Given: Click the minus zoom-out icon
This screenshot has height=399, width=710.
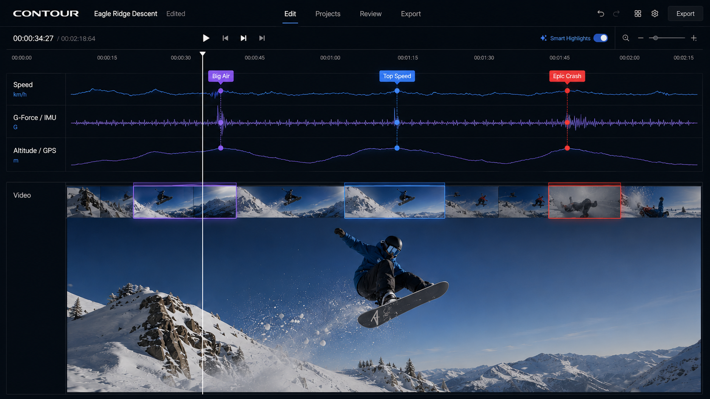Looking at the screenshot, I should (x=641, y=38).
